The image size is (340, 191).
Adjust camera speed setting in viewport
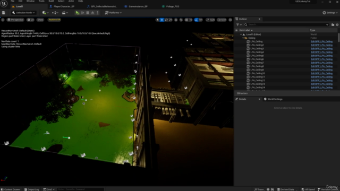pos(222,20)
